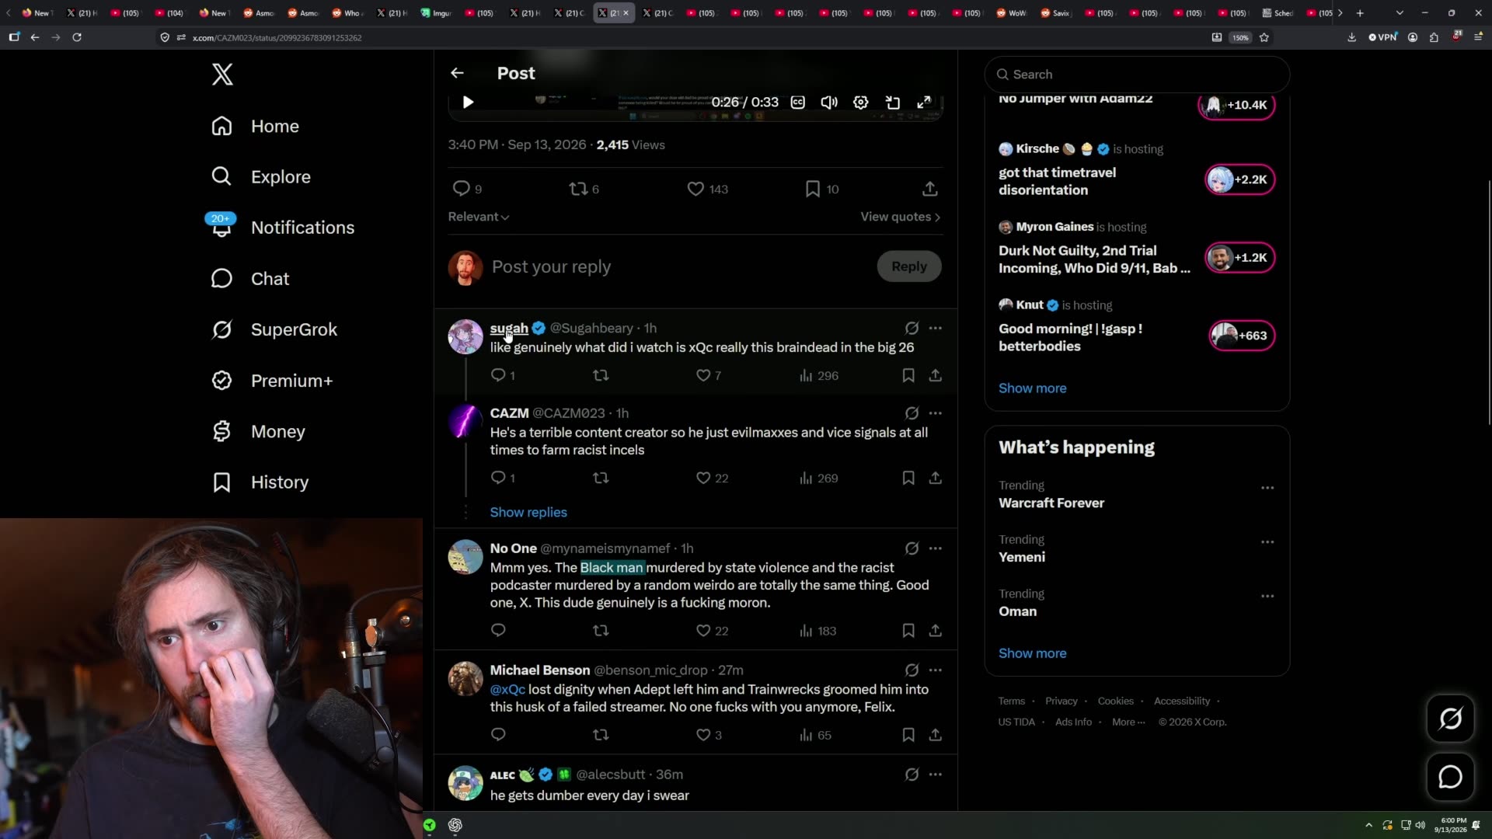Open more options for Oman trend
The height and width of the screenshot is (839, 1492).
(1267, 596)
